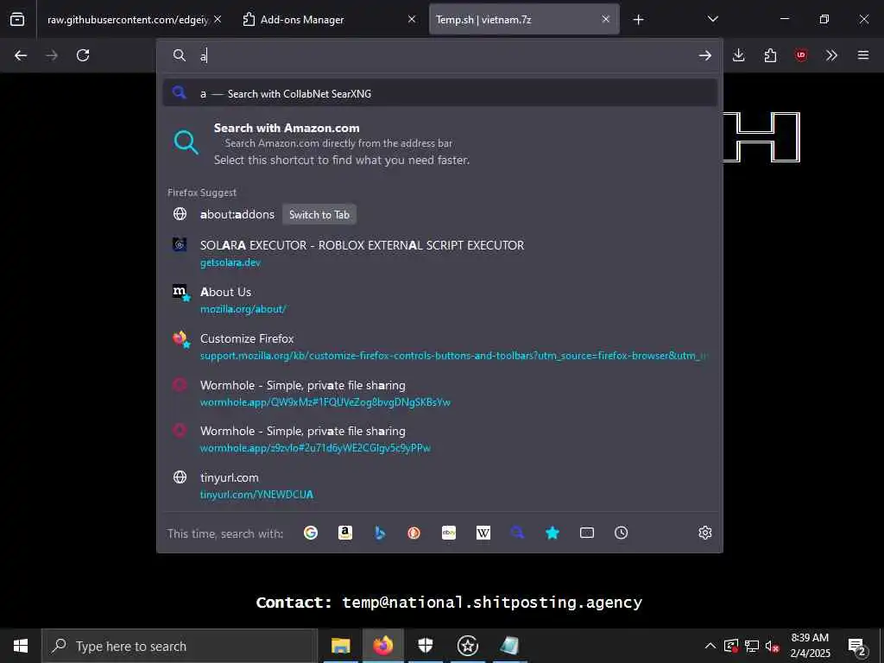Click the back navigation arrow
The height and width of the screenshot is (663, 884).
tap(21, 55)
